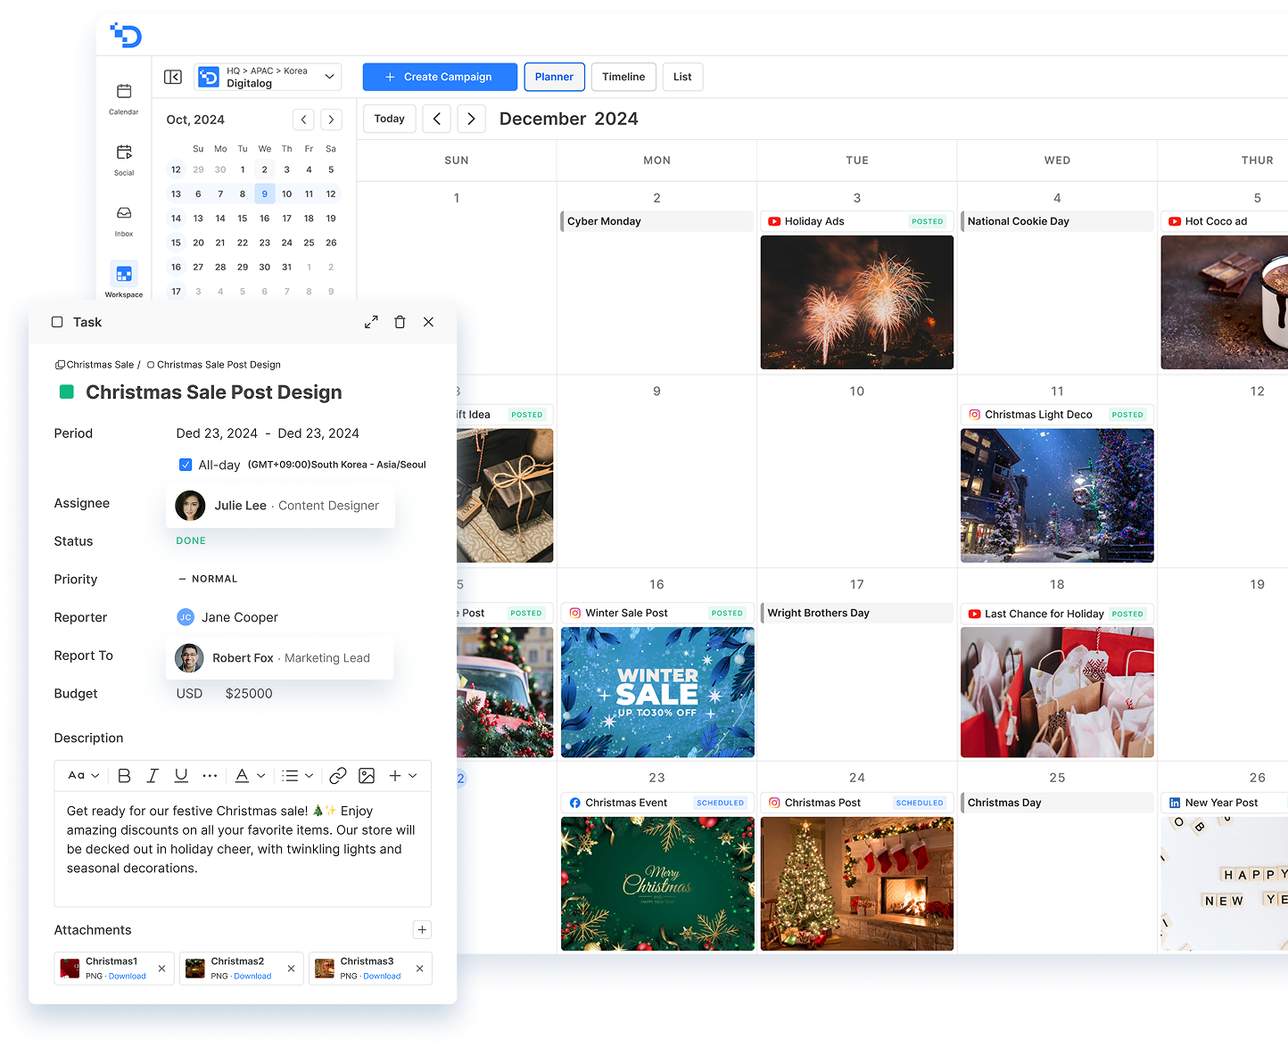Click the green color swatch beside the task title
The image size is (1288, 1047).
click(66, 392)
